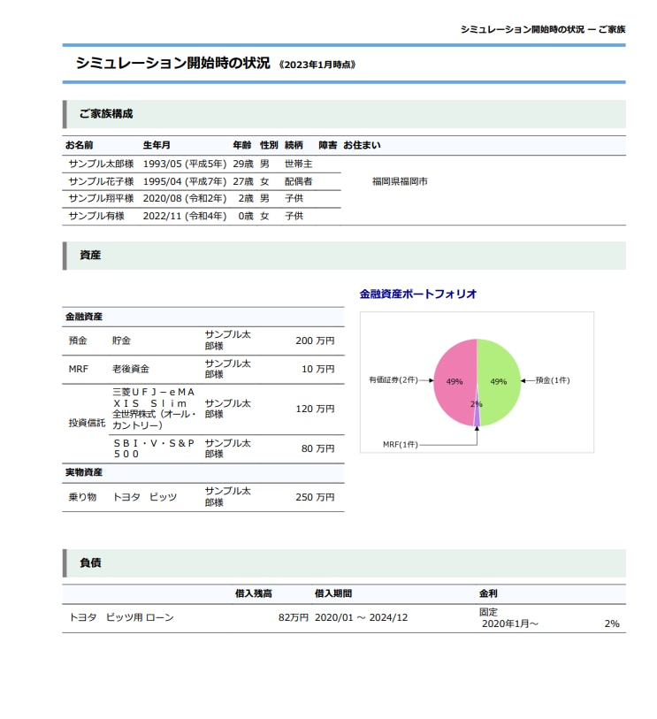Click the age value 27歳
The image size is (657, 719).
pos(243,181)
